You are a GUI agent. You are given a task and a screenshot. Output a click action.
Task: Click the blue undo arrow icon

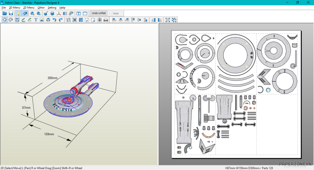click(54, 20)
